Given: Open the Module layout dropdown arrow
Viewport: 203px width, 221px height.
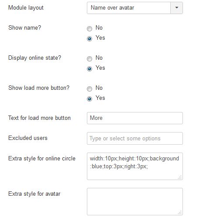Looking at the screenshot, I should tap(176, 8).
